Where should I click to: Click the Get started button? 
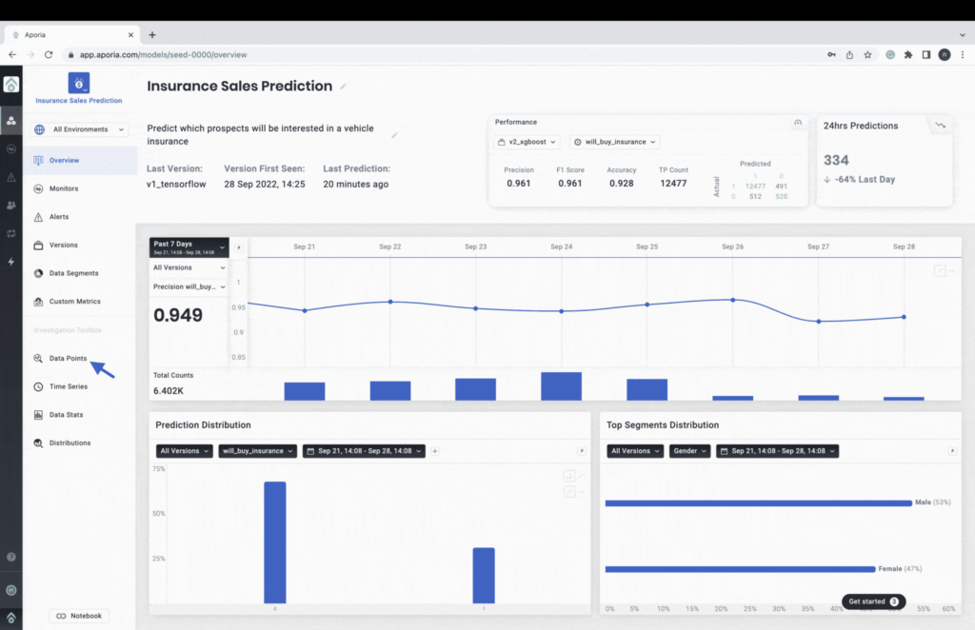[x=874, y=601]
